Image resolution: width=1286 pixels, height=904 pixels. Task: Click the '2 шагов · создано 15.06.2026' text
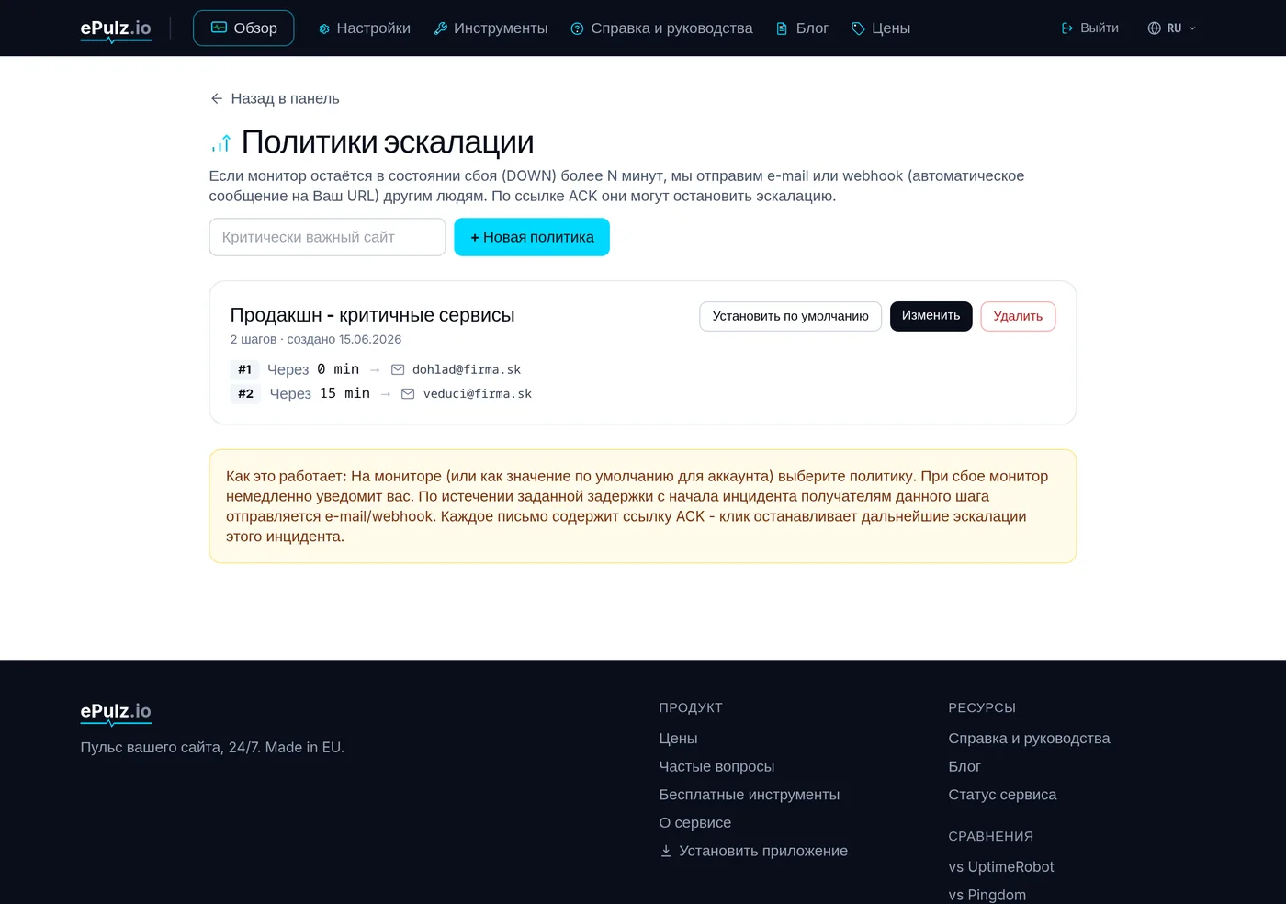click(x=316, y=339)
